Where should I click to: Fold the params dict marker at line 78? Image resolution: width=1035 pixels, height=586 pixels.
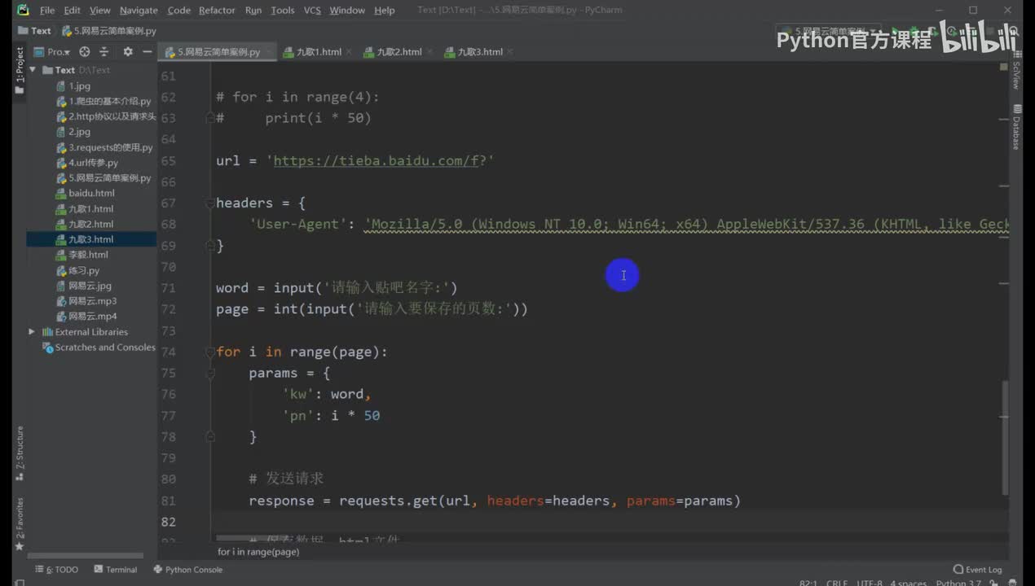pos(210,437)
